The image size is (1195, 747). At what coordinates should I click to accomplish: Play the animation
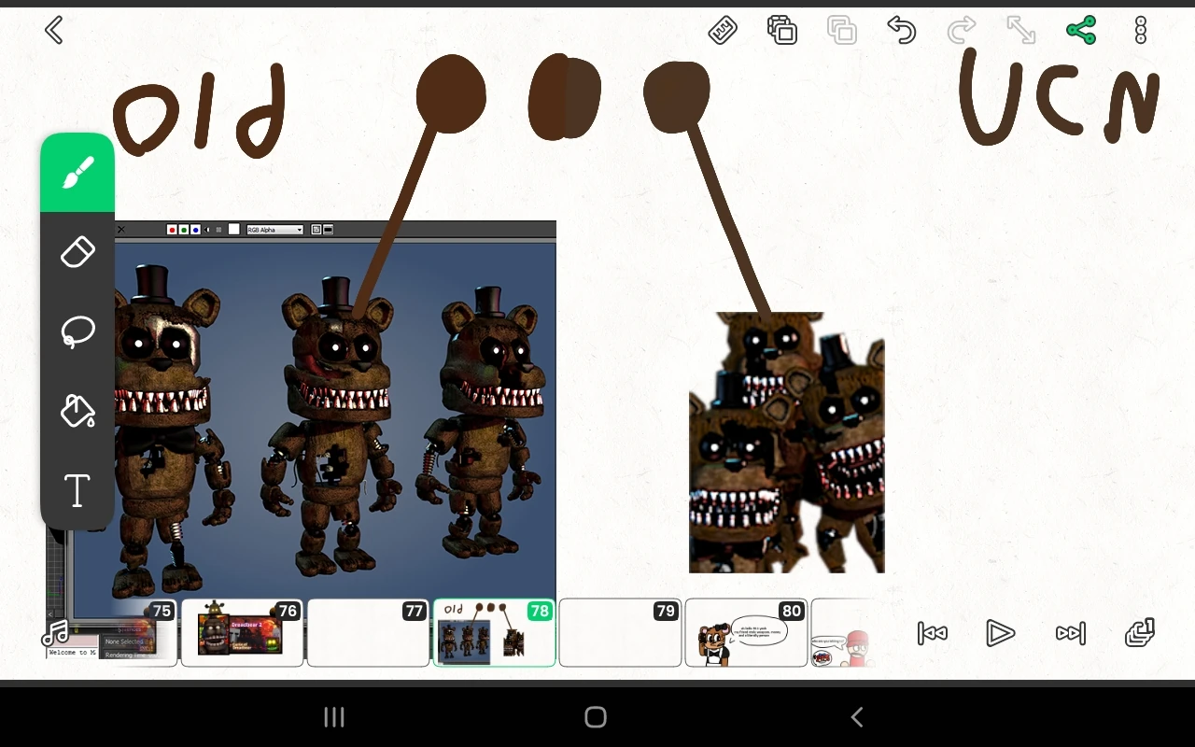1000,633
